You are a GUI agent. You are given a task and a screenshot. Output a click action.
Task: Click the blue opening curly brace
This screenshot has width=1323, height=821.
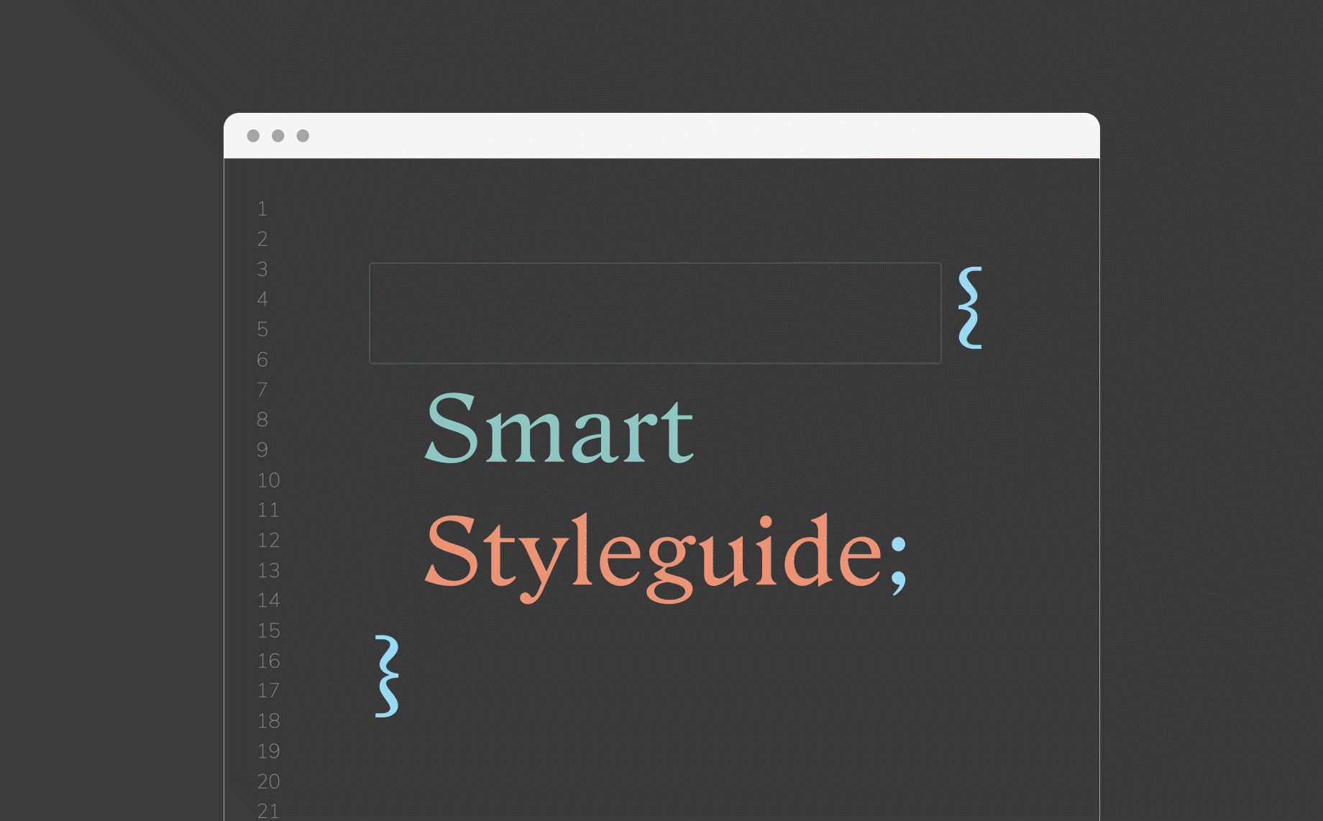coord(970,308)
